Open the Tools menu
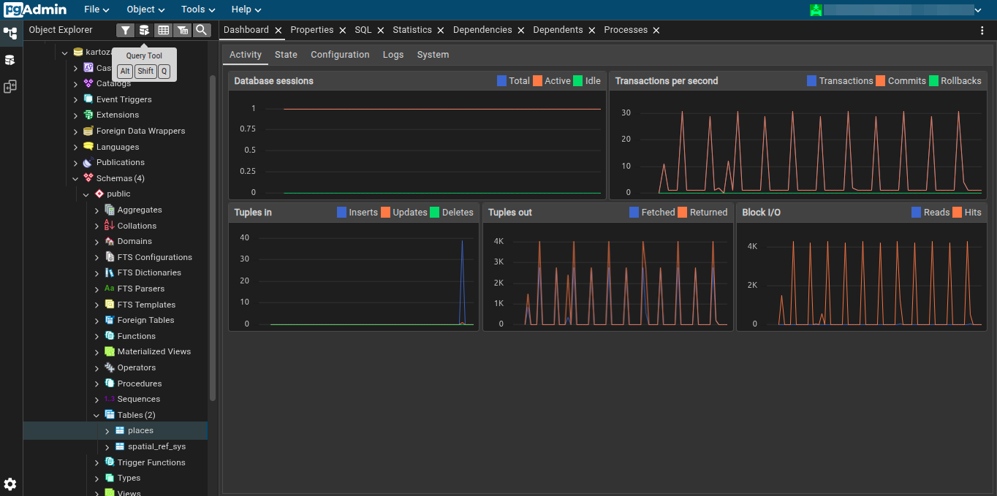997x496 pixels. 192,9
